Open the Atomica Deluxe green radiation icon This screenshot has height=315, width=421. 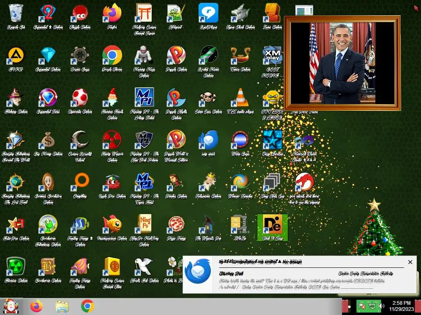click(x=16, y=267)
